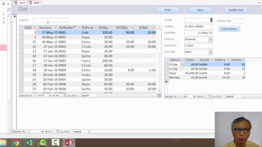The height and width of the screenshot is (147, 262).
Task: Click search box in receive subform navigator
Action: 89,96
